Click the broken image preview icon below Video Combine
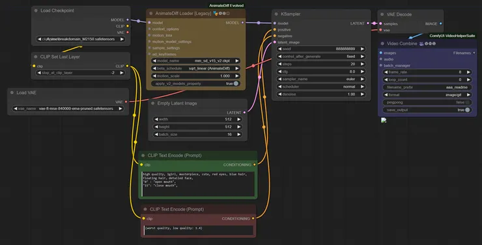This screenshot has width=482, height=245. pyautogui.click(x=384, y=120)
